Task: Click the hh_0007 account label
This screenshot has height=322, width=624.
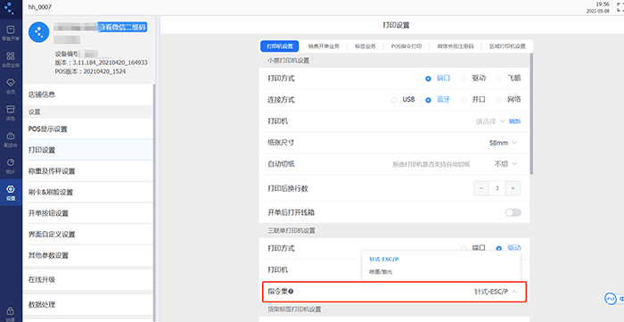Action: [40, 7]
